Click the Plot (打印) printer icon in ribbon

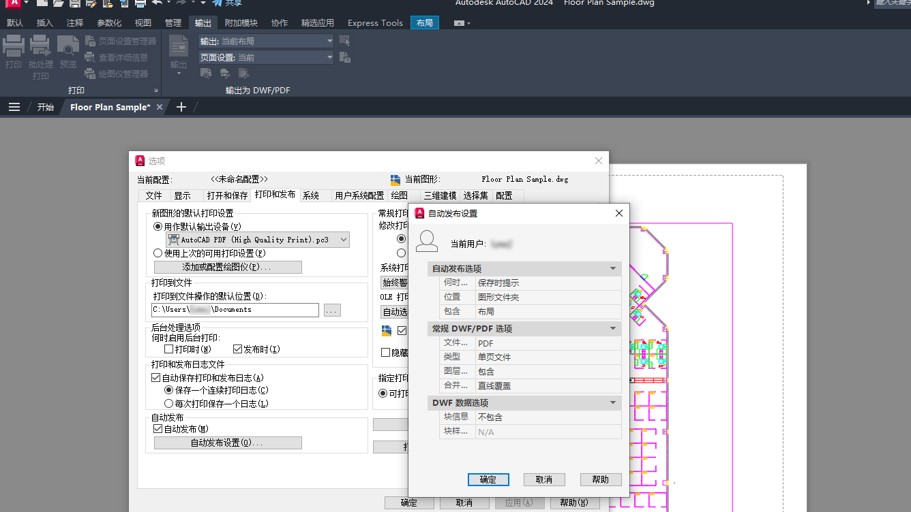click(14, 46)
